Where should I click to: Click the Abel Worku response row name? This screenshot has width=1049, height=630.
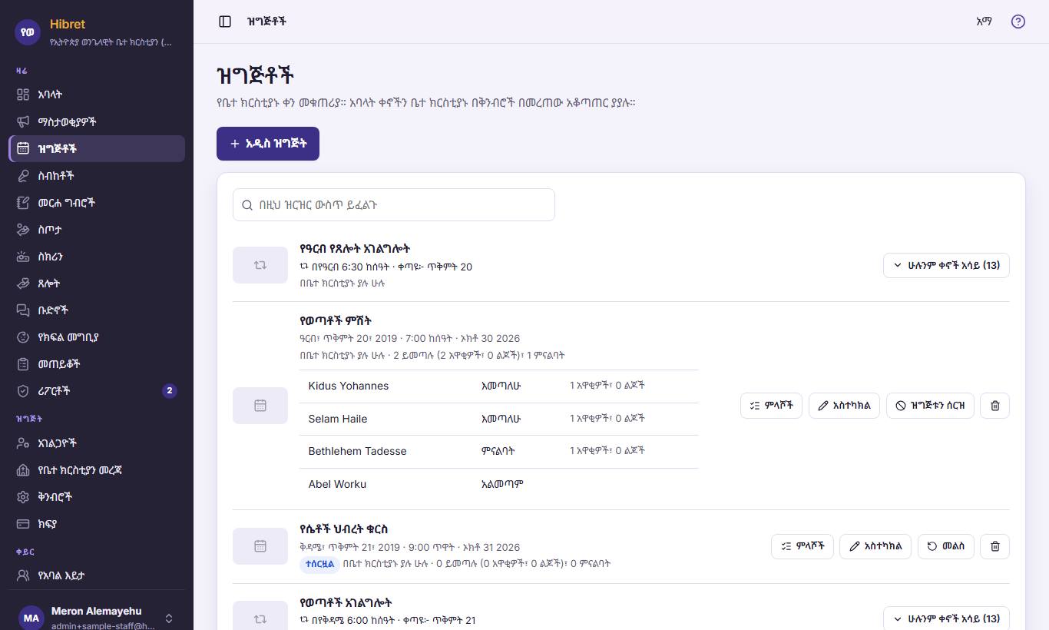[337, 484]
